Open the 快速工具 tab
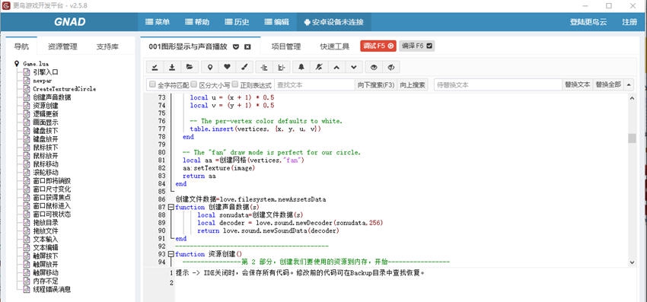647x302 pixels. tap(335, 46)
